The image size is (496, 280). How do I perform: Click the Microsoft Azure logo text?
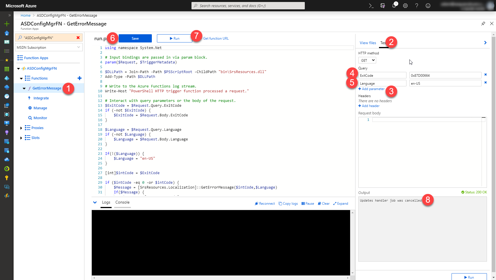21,6
